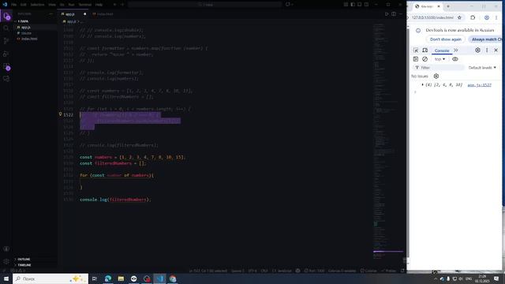Click the editor minimap
The width and height of the screenshot is (505, 284).
pyautogui.click(x=387, y=142)
